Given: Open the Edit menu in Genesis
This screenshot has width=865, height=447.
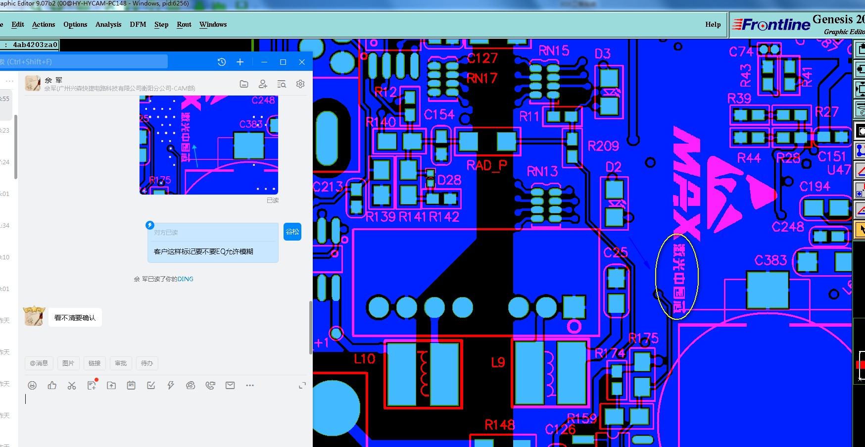Looking at the screenshot, I should pos(18,25).
